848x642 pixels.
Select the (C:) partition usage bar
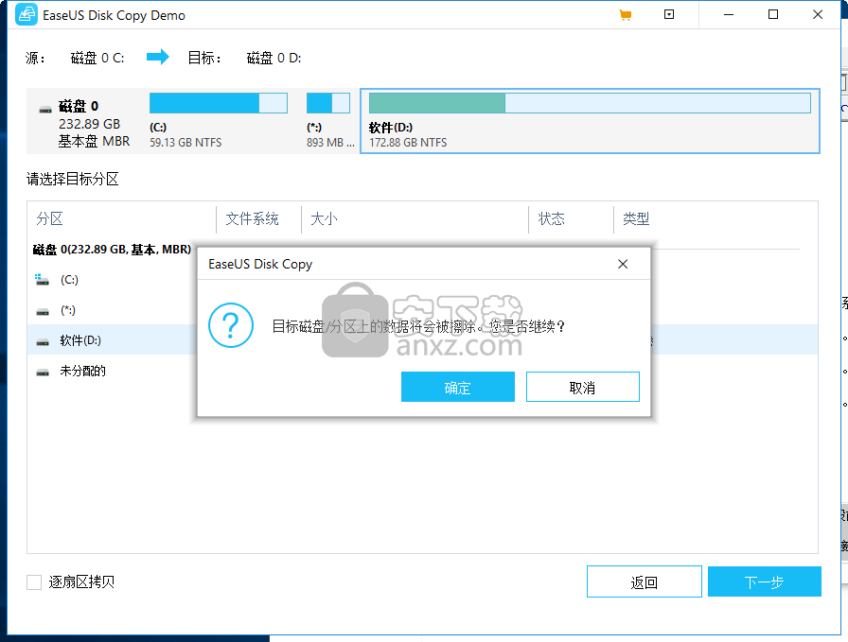click(219, 103)
